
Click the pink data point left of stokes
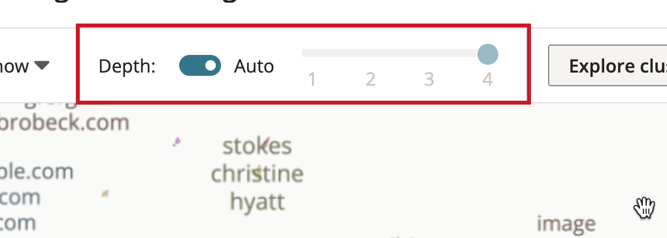[177, 142]
